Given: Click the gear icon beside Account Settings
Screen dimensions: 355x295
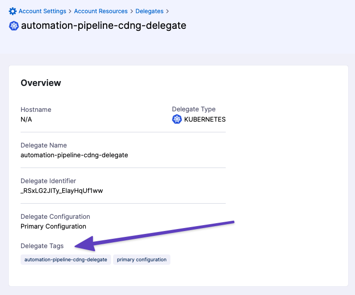Looking at the screenshot, I should [13, 11].
